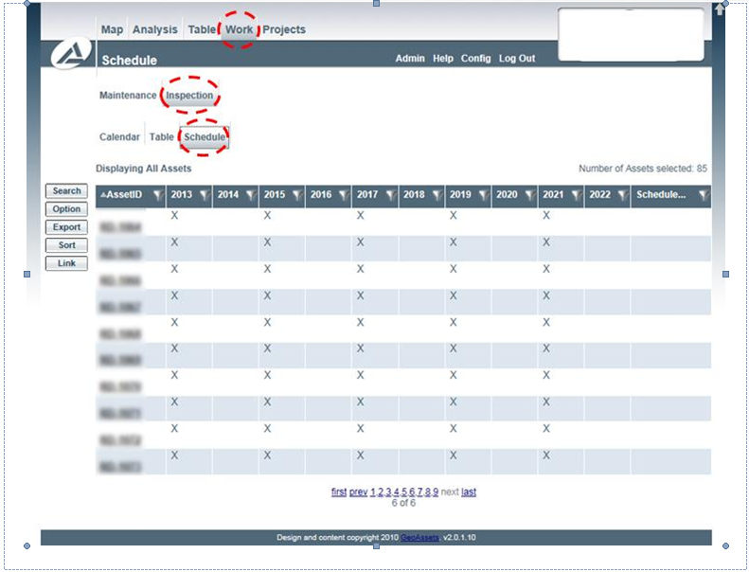
Task: Open the Option button in sidebar
Action: click(66, 209)
